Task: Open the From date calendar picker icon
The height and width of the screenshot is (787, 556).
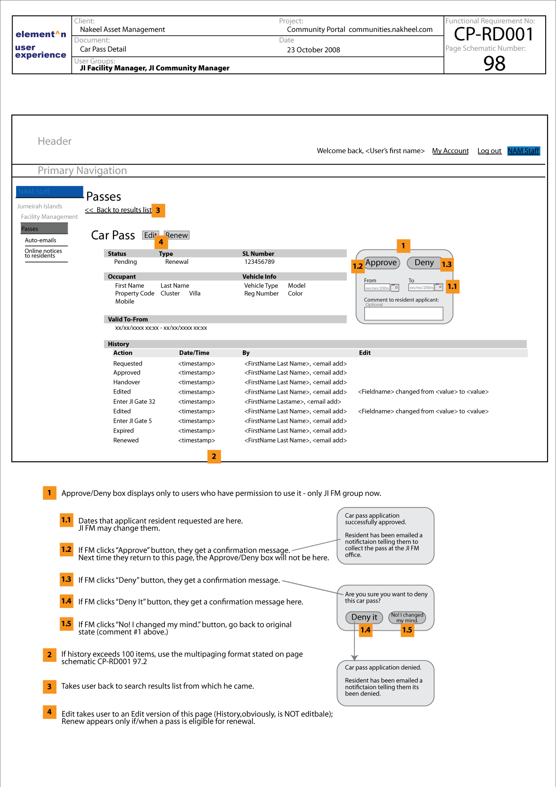Action: tap(395, 288)
